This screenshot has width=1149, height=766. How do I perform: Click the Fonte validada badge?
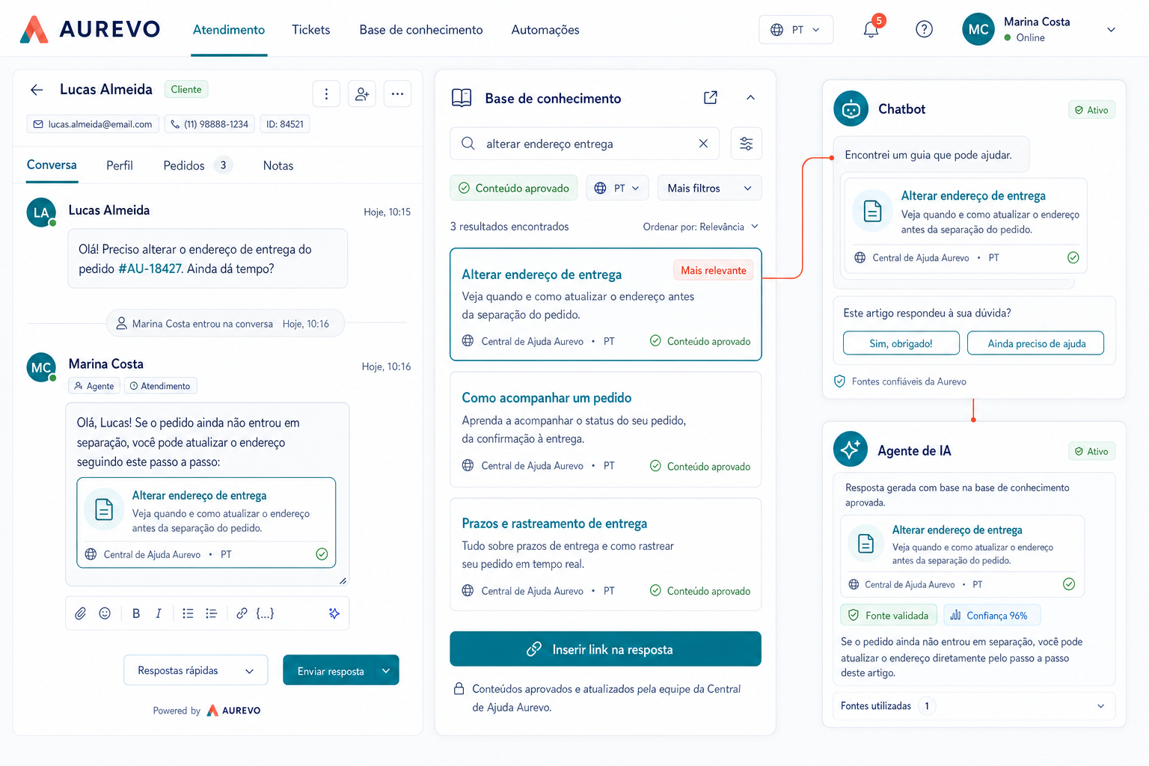889,616
